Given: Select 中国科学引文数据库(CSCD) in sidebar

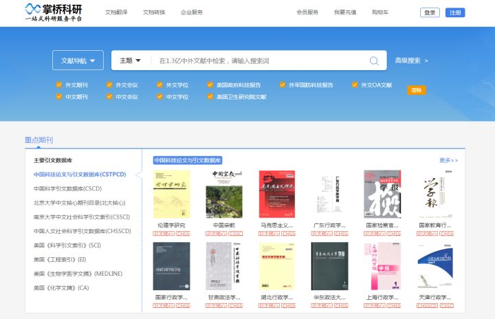Looking at the screenshot, I should point(67,188).
